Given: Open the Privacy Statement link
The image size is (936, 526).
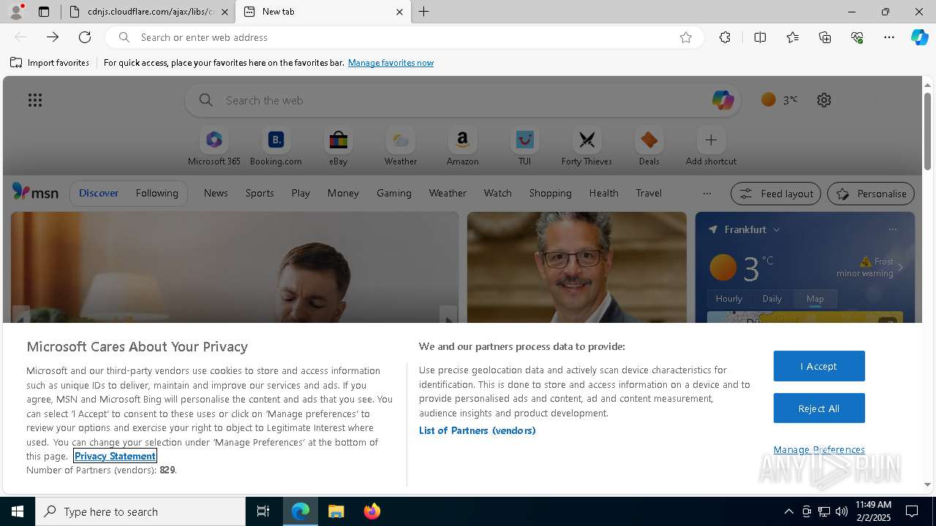Looking at the screenshot, I should point(115,456).
